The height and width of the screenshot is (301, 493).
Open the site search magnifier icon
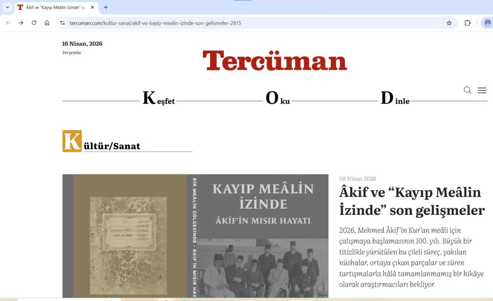[467, 91]
